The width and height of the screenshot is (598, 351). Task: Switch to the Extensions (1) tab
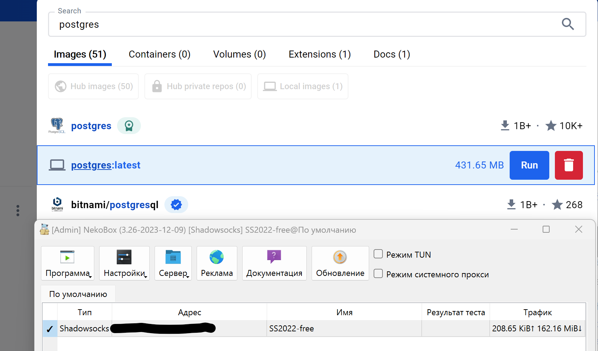tap(320, 54)
